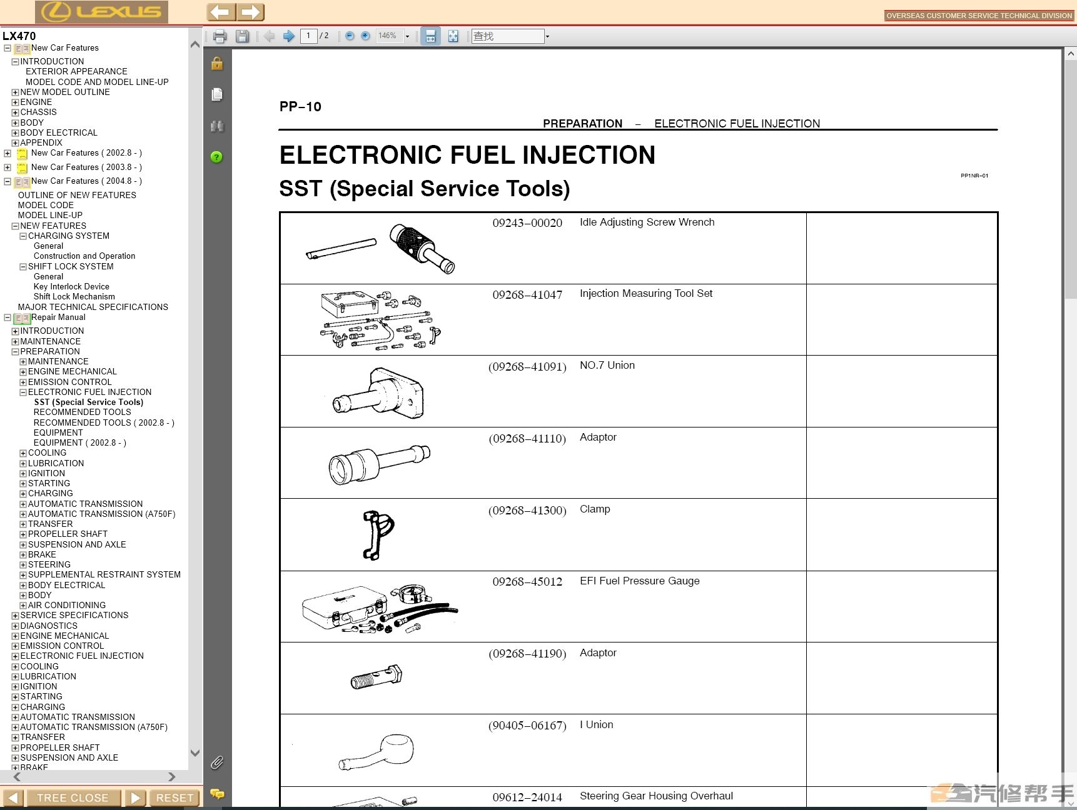Click the TREE CLOSE button
Screen dimensions: 1077x810
73,798
